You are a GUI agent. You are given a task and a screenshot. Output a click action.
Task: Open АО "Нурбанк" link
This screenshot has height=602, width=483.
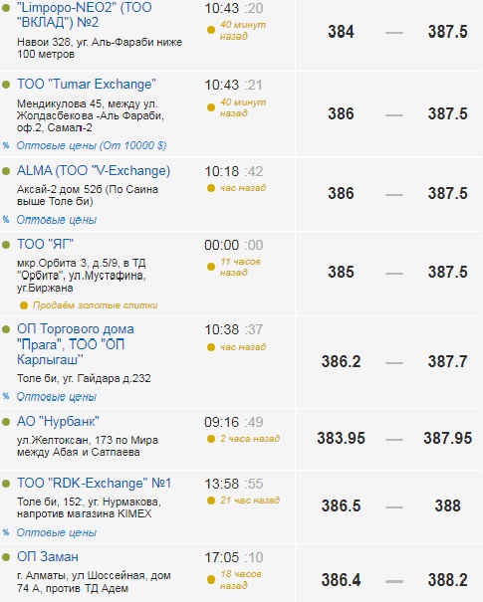[58, 422]
